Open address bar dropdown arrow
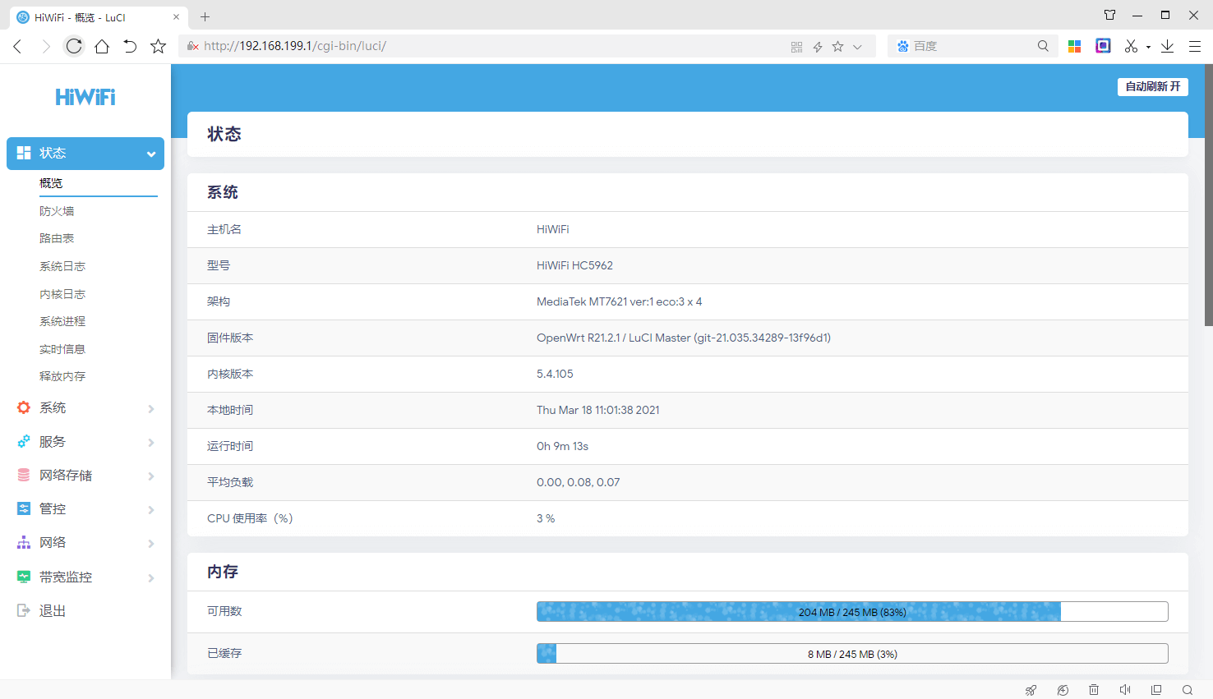 [x=857, y=47]
